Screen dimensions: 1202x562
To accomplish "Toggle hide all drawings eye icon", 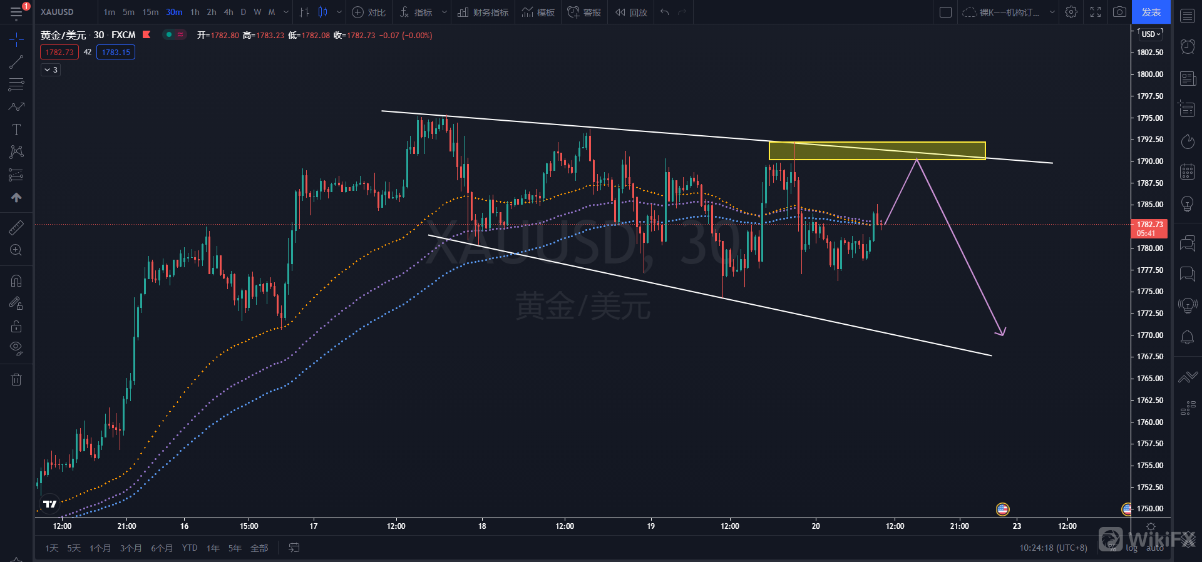I will click(x=16, y=348).
